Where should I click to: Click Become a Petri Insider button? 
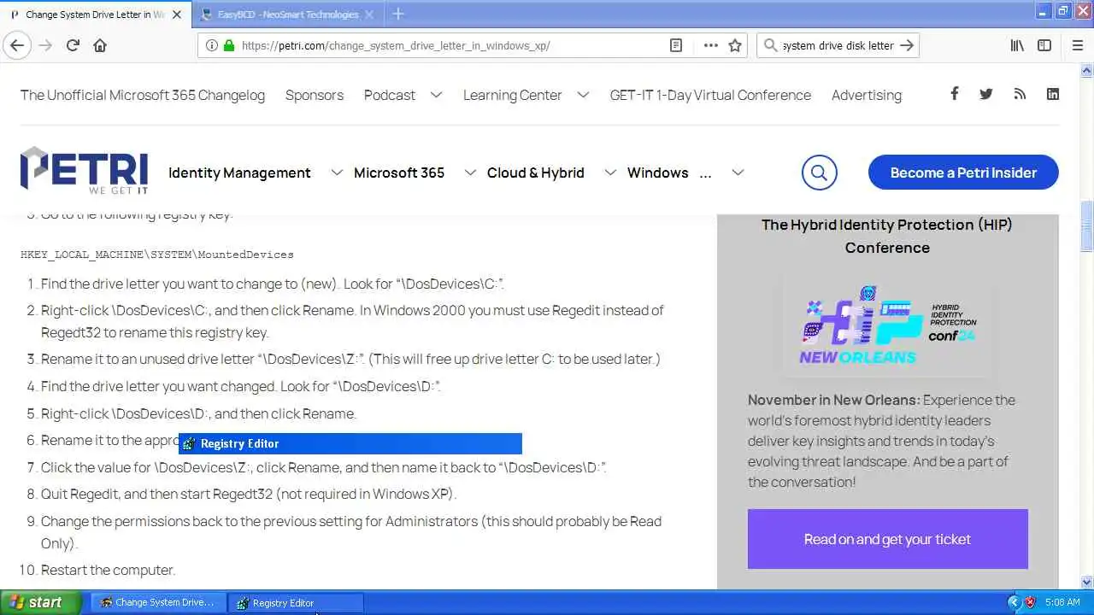963,173
